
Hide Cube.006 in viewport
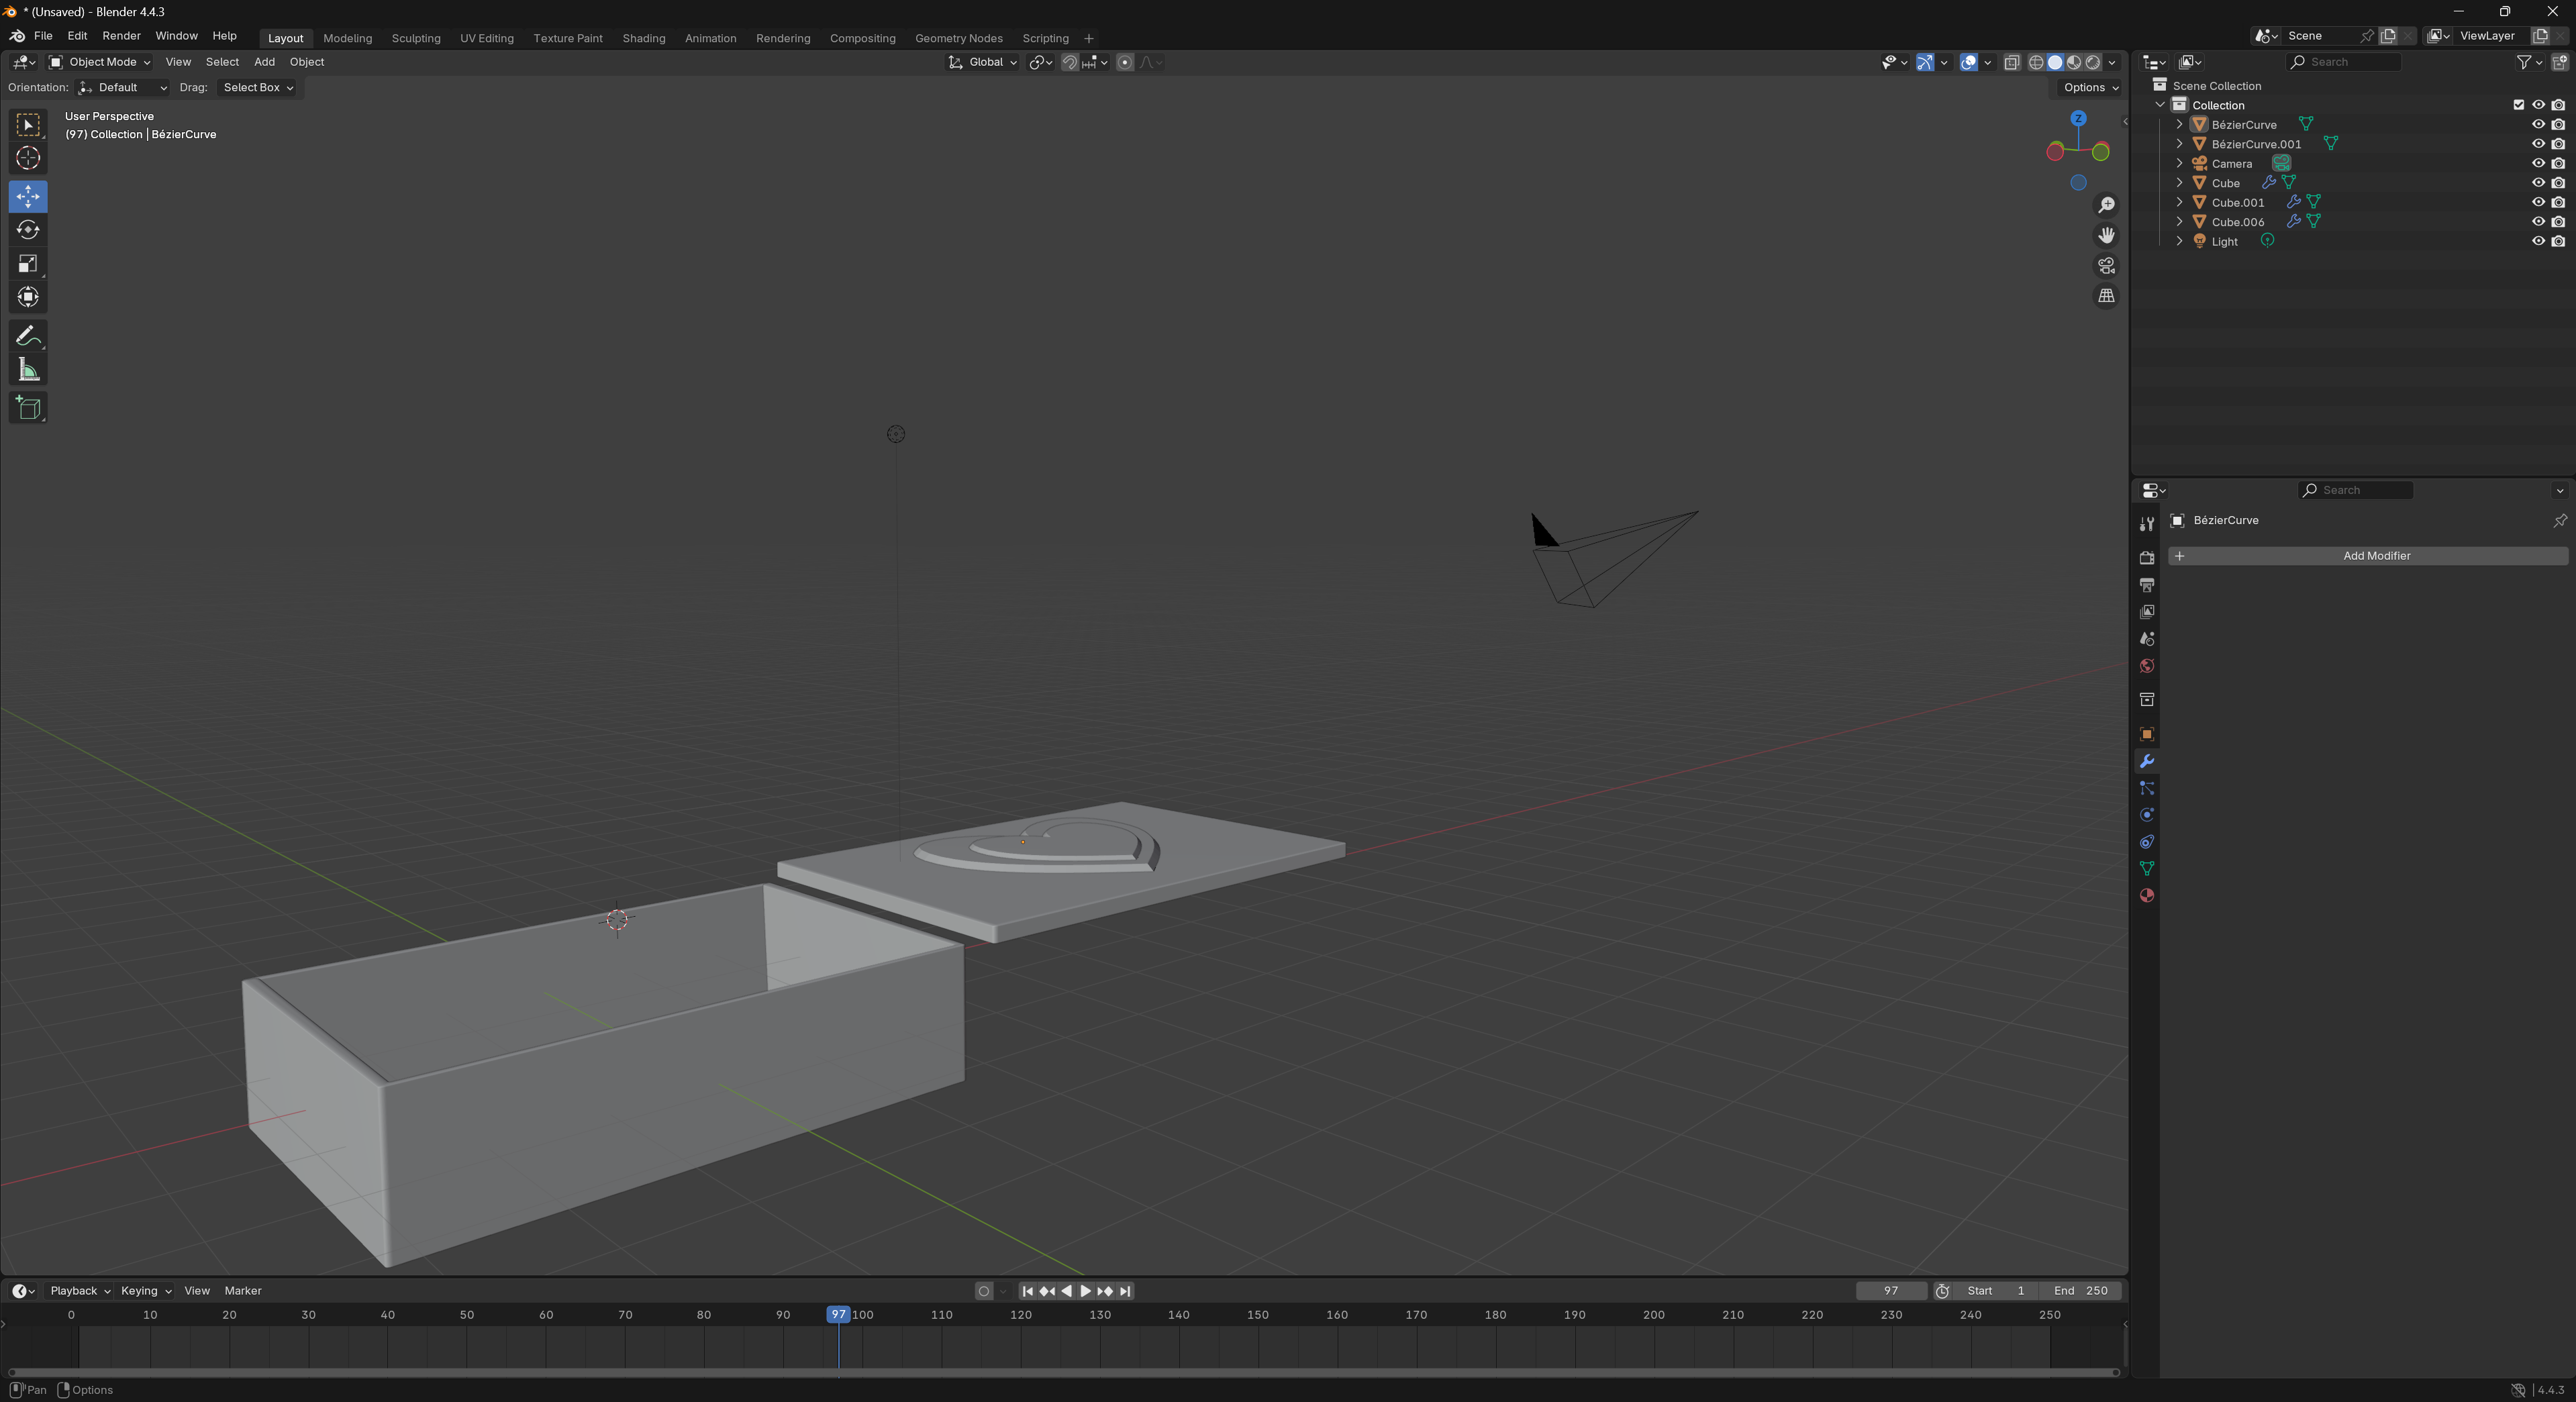point(2538,222)
